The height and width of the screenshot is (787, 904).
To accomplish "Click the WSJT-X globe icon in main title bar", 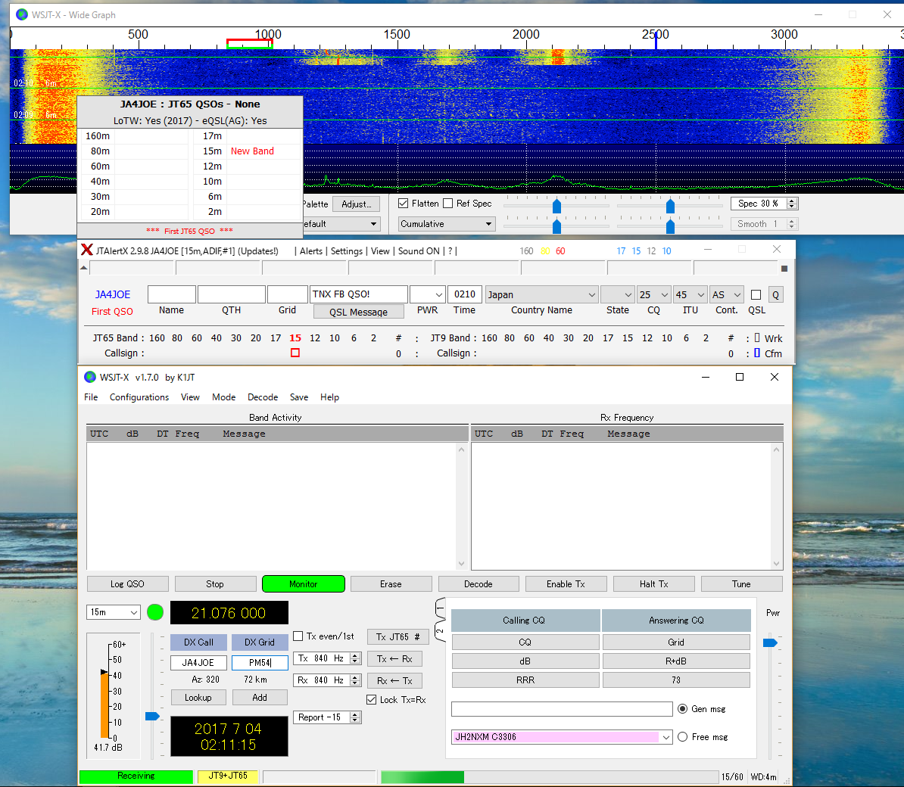I will 90,377.
